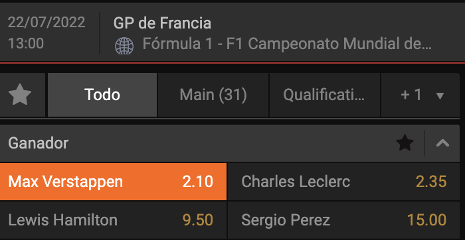The width and height of the screenshot is (465, 240).
Task: Collapse the Ganador section with the chevron
Action: pos(442,143)
